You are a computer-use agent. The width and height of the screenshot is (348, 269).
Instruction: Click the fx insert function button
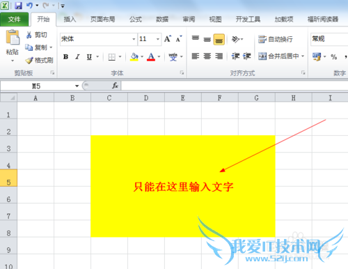click(116, 86)
